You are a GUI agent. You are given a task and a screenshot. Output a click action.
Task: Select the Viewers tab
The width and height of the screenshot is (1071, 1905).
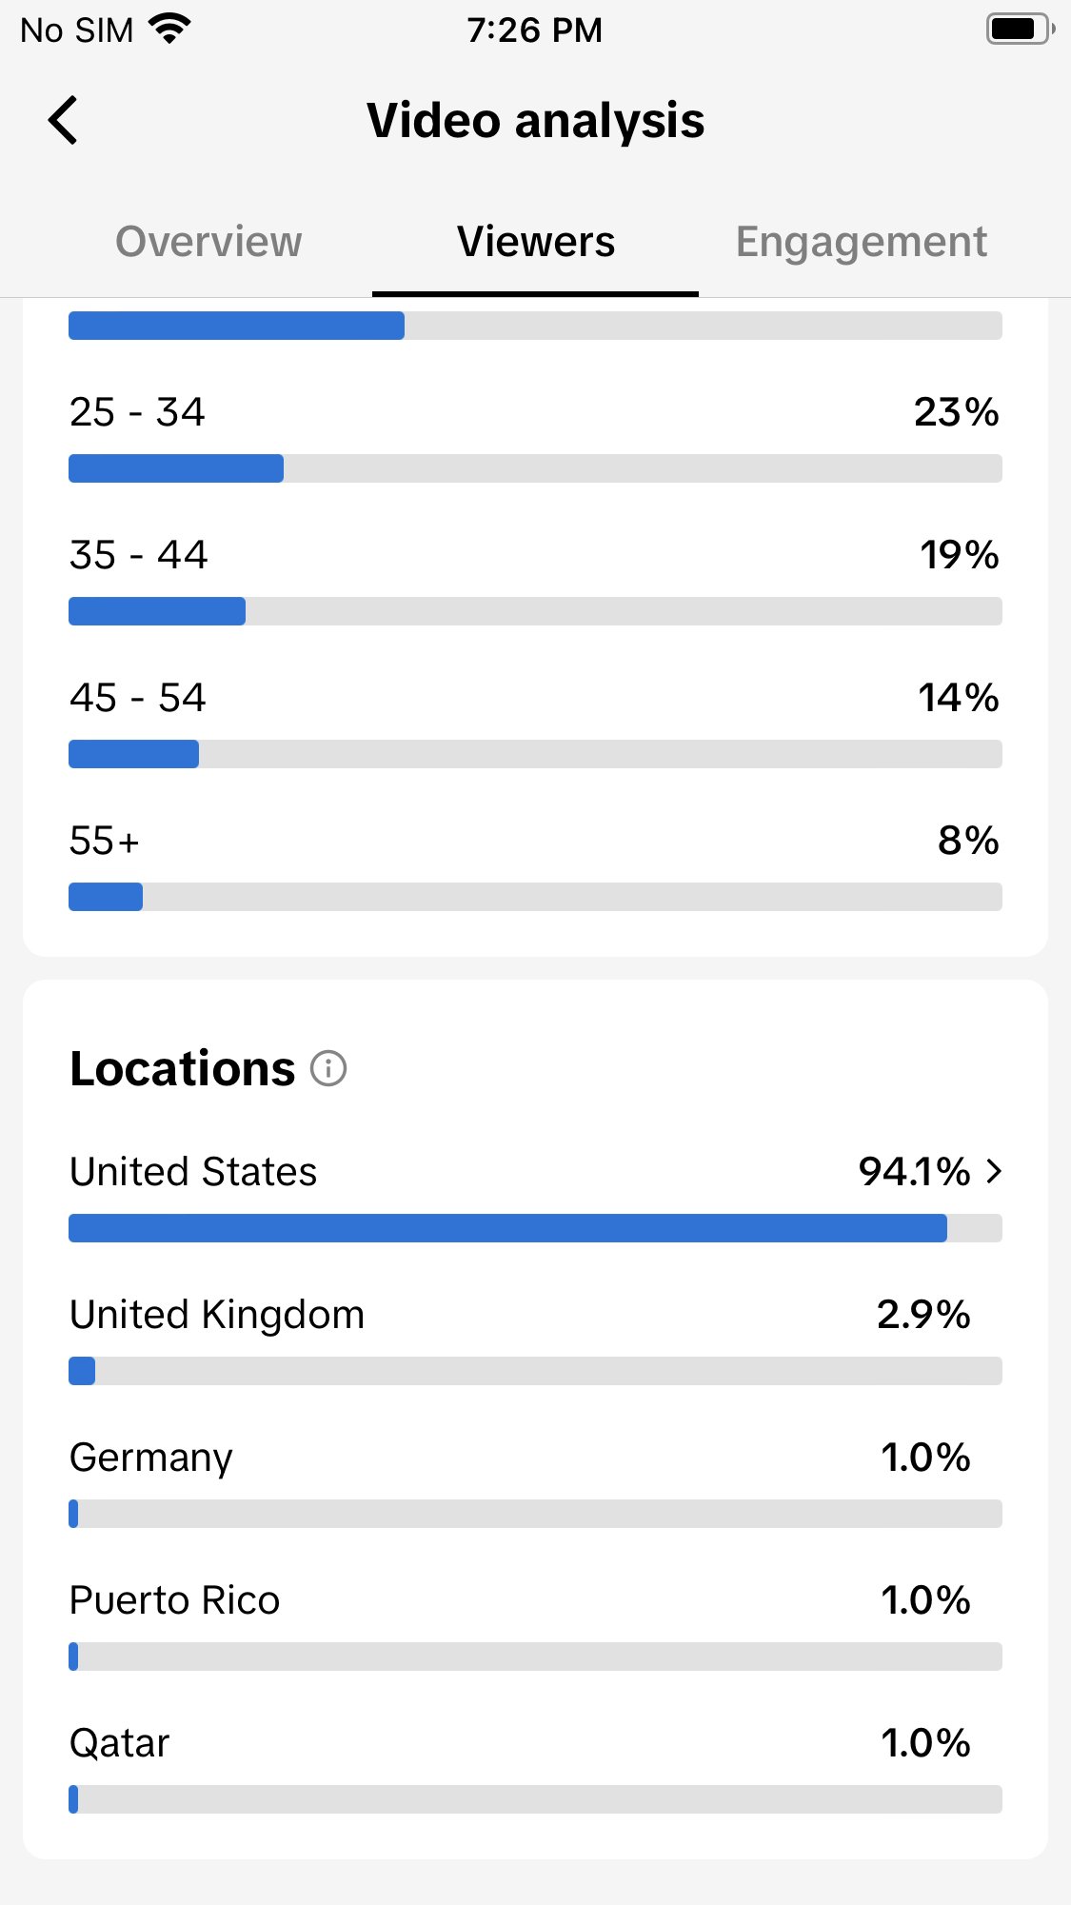click(x=536, y=242)
